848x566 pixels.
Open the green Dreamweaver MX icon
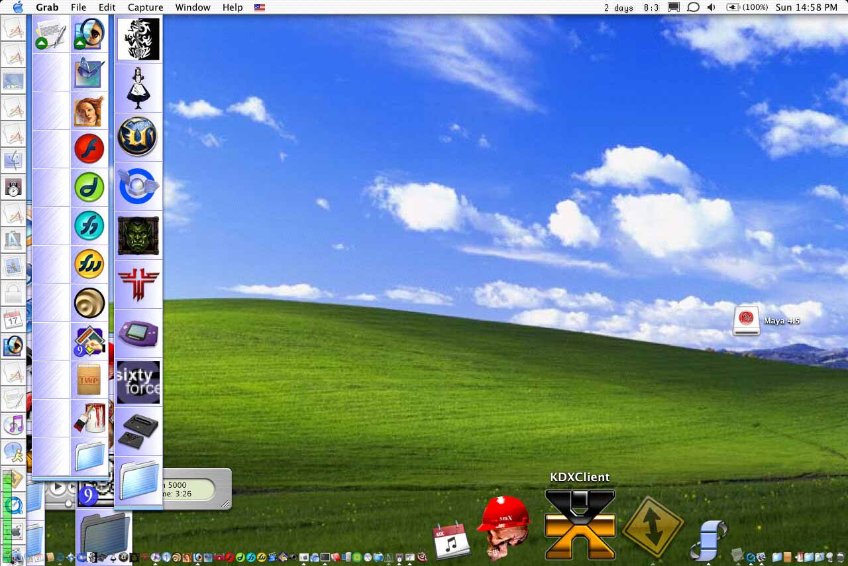pyautogui.click(x=89, y=187)
